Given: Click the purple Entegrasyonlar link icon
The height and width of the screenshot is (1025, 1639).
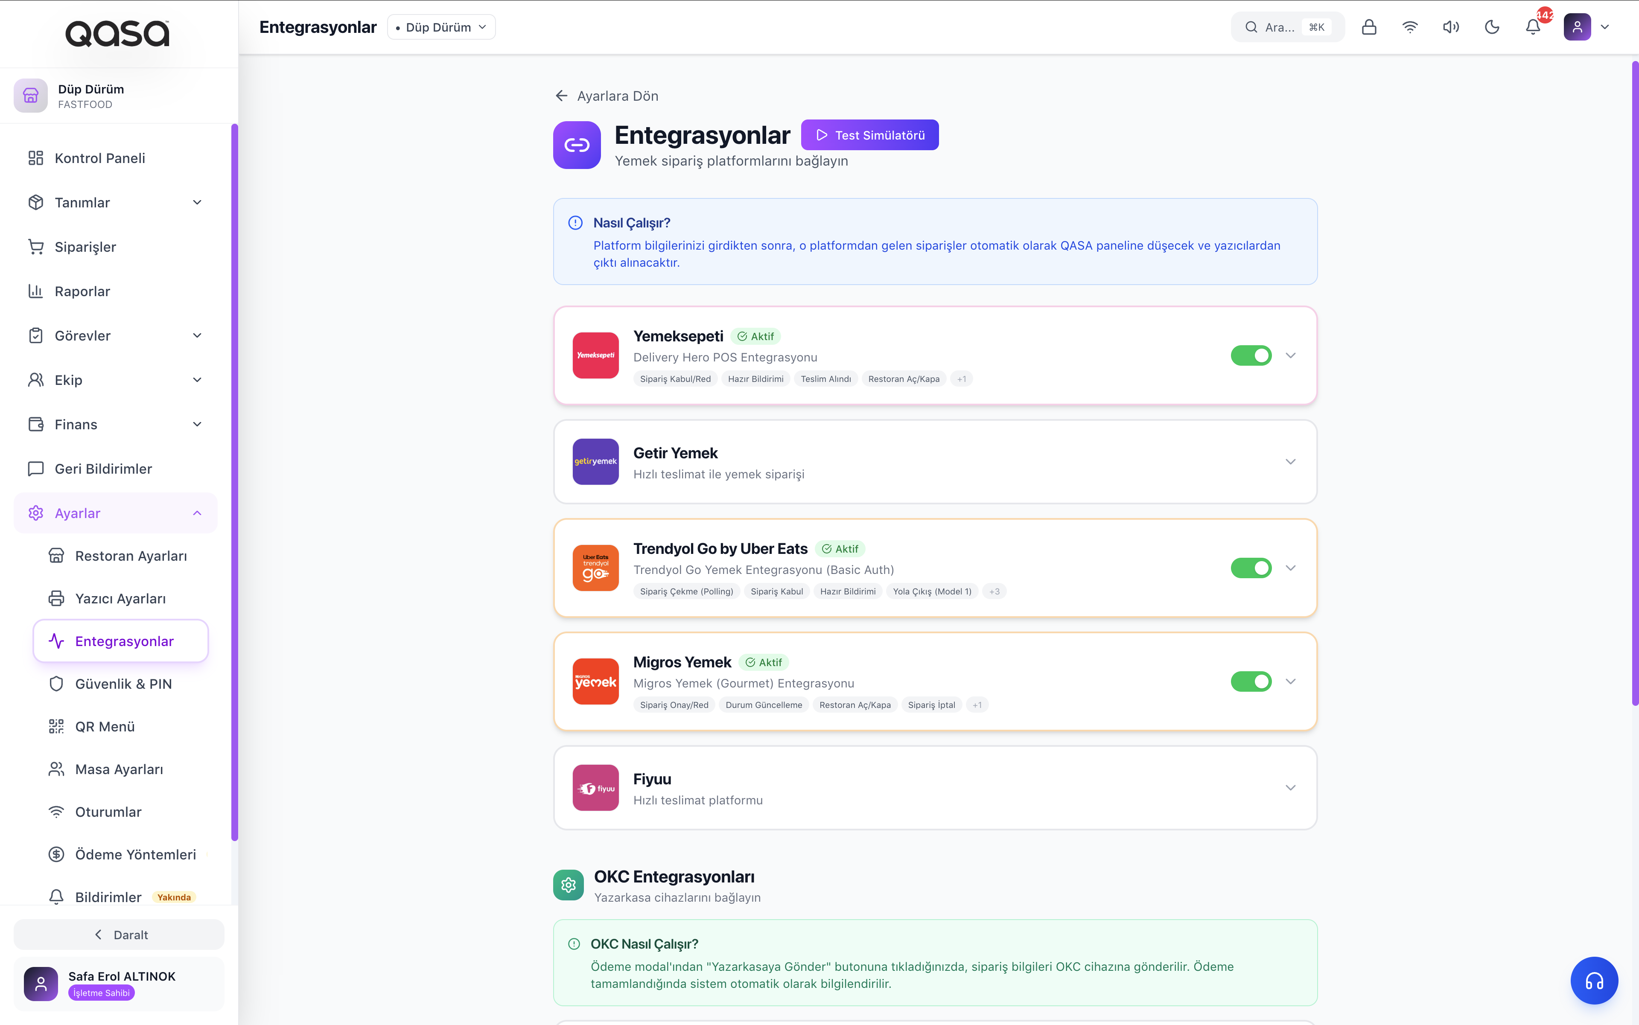Looking at the screenshot, I should (x=577, y=145).
